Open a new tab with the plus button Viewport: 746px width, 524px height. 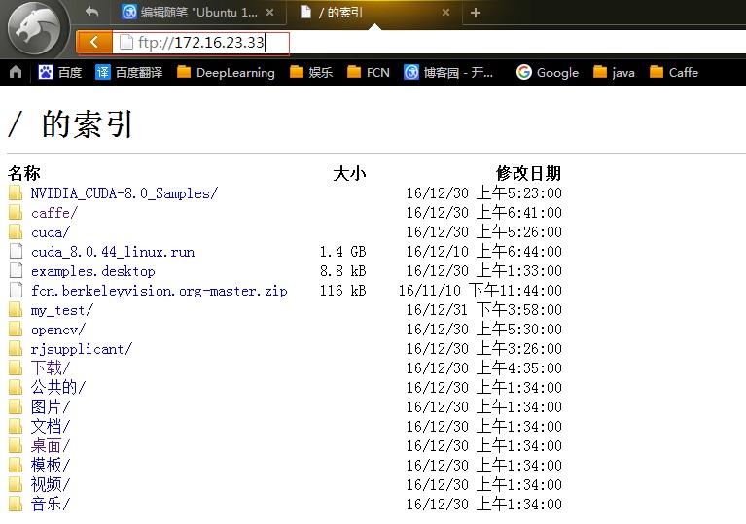pos(476,13)
